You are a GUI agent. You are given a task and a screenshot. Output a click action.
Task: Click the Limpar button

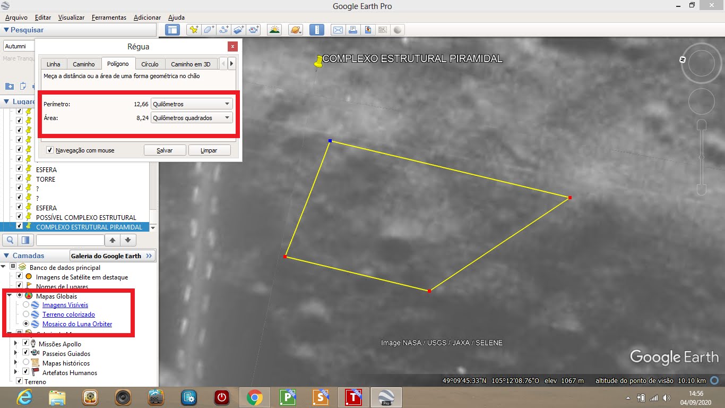[209, 150]
